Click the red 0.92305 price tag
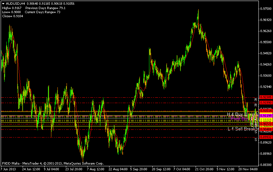 click(266, 97)
